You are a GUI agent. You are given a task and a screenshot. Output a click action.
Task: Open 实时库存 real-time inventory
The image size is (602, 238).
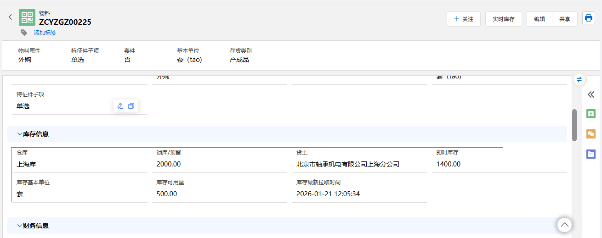pos(503,19)
